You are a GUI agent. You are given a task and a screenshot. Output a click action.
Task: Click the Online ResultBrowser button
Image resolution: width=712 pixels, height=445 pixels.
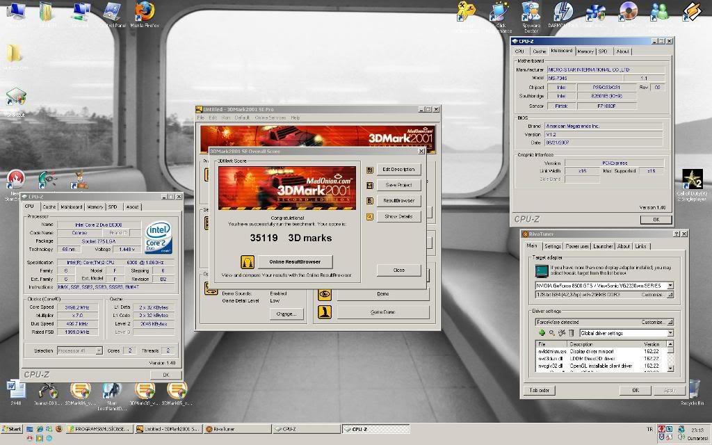(295, 262)
